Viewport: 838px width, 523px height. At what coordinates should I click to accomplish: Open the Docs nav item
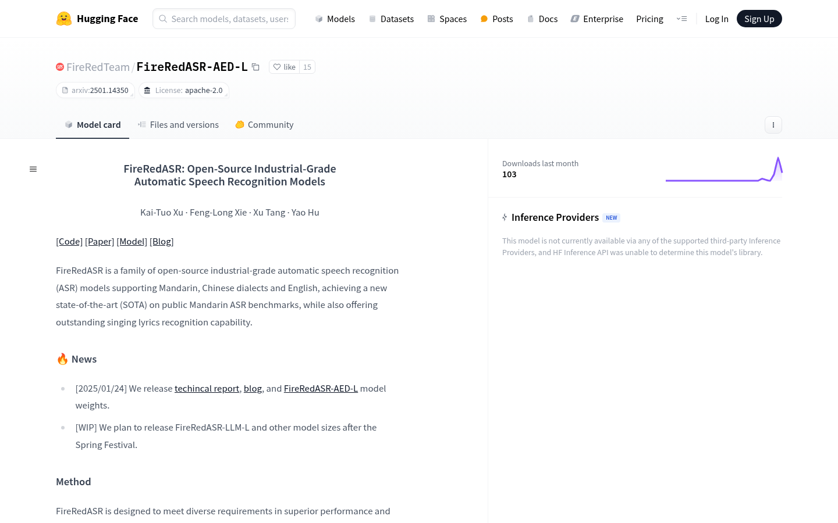click(542, 19)
